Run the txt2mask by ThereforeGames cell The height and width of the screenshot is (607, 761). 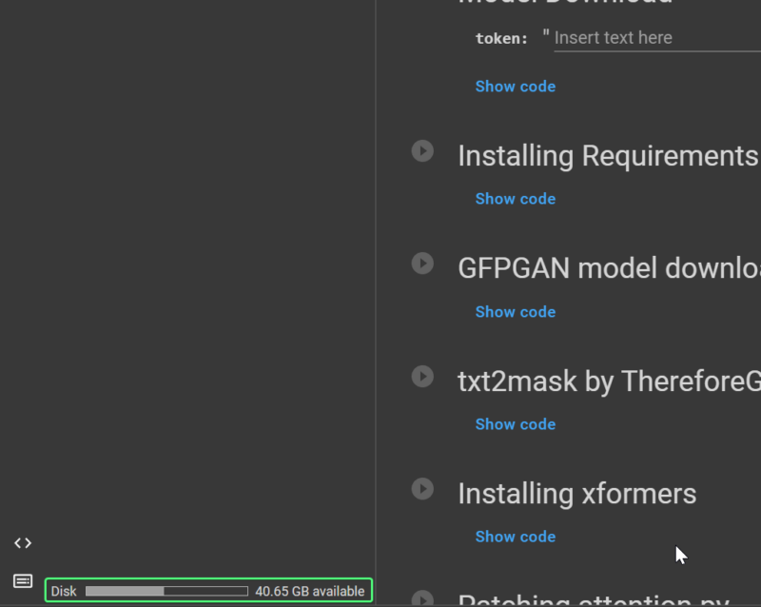[x=421, y=377]
